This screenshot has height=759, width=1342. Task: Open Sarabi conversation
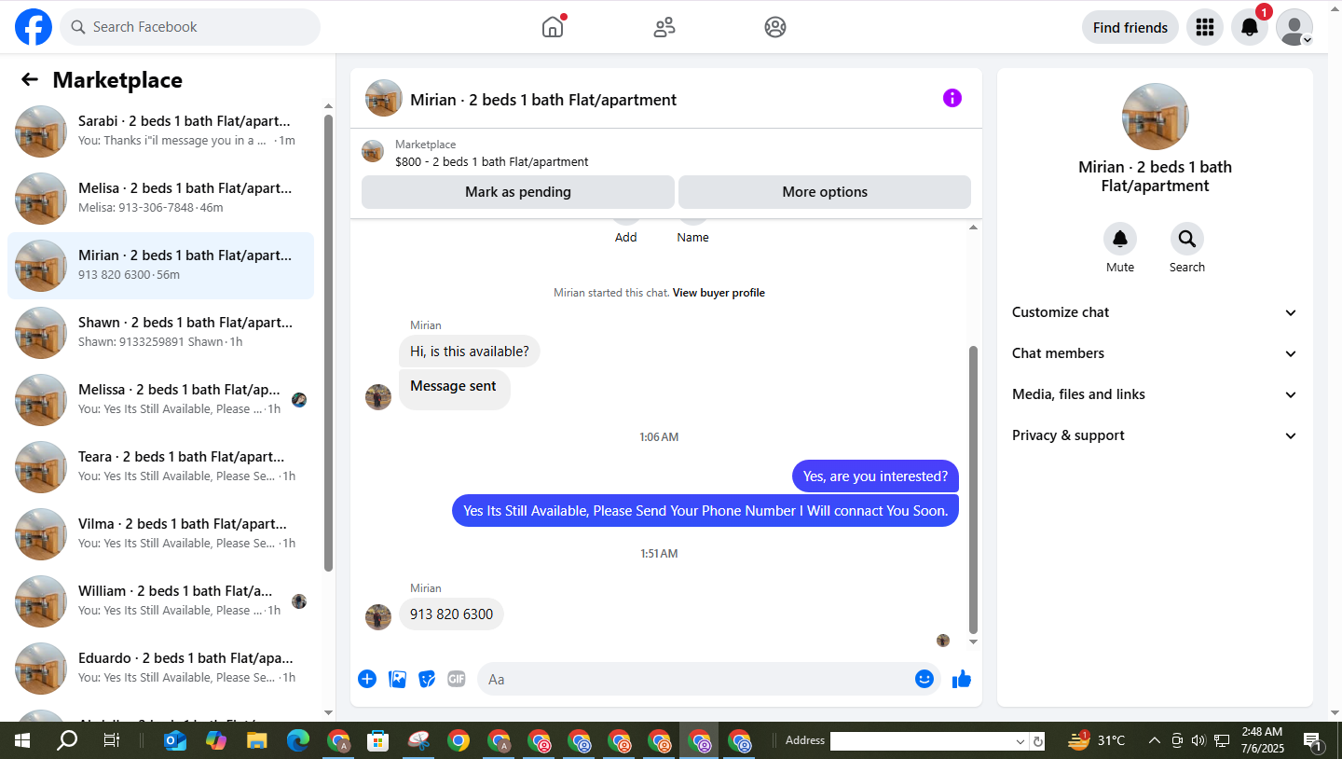coord(161,131)
